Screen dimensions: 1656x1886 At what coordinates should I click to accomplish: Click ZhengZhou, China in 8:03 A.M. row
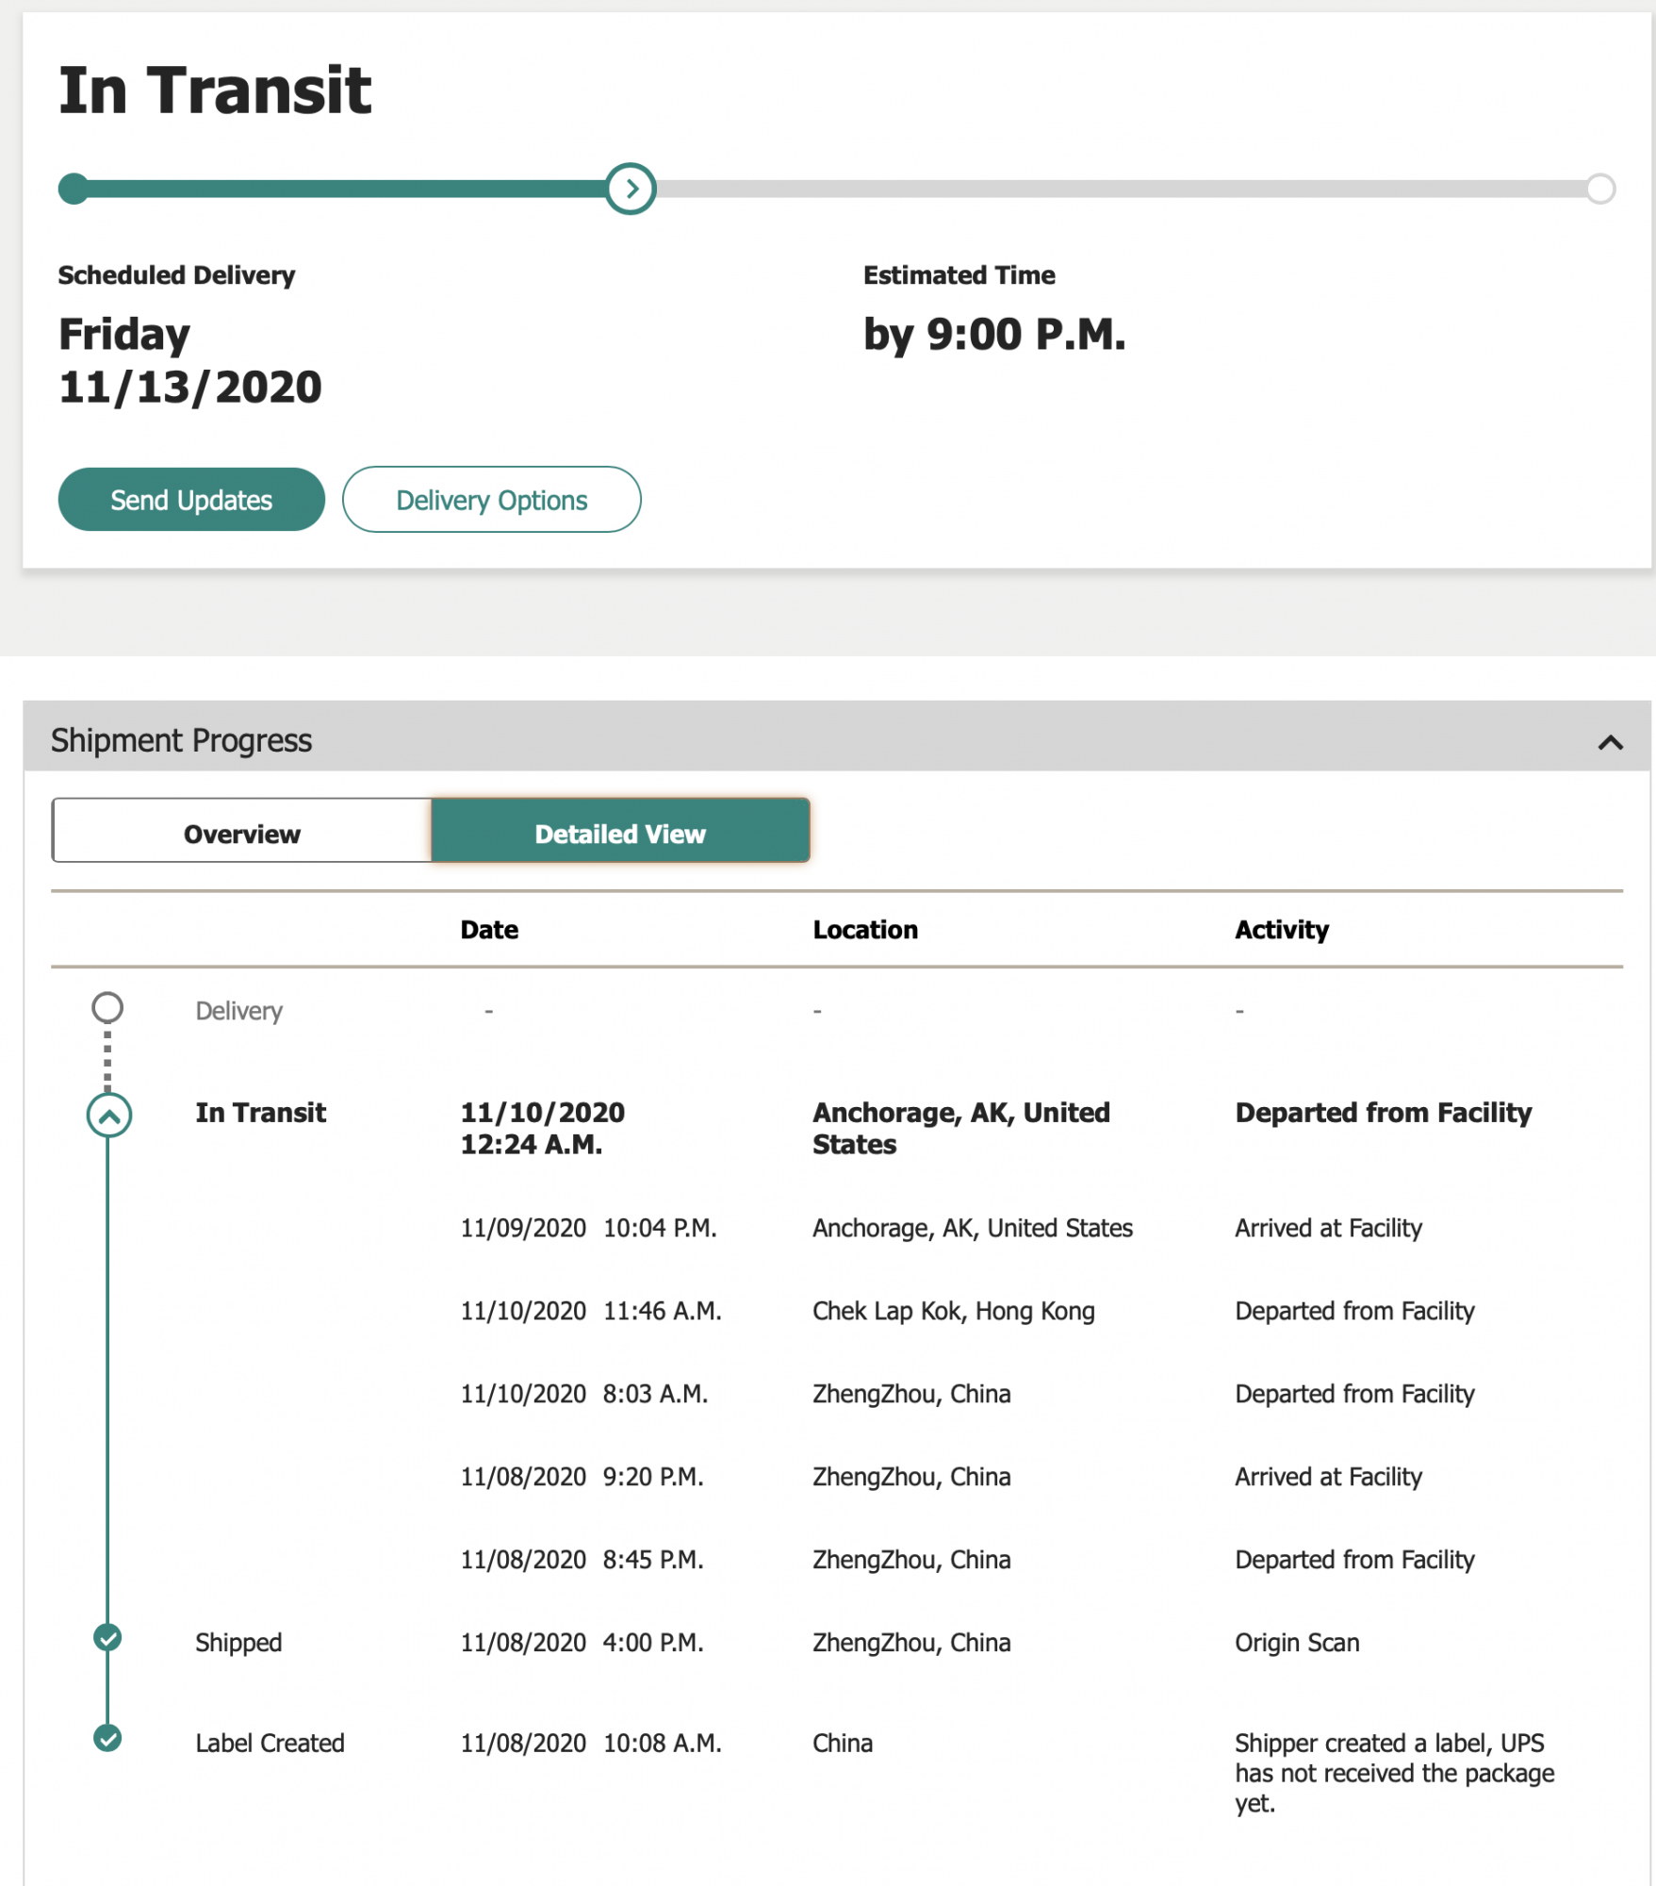tap(911, 1394)
